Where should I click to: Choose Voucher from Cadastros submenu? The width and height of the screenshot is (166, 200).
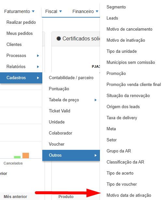point(71,144)
